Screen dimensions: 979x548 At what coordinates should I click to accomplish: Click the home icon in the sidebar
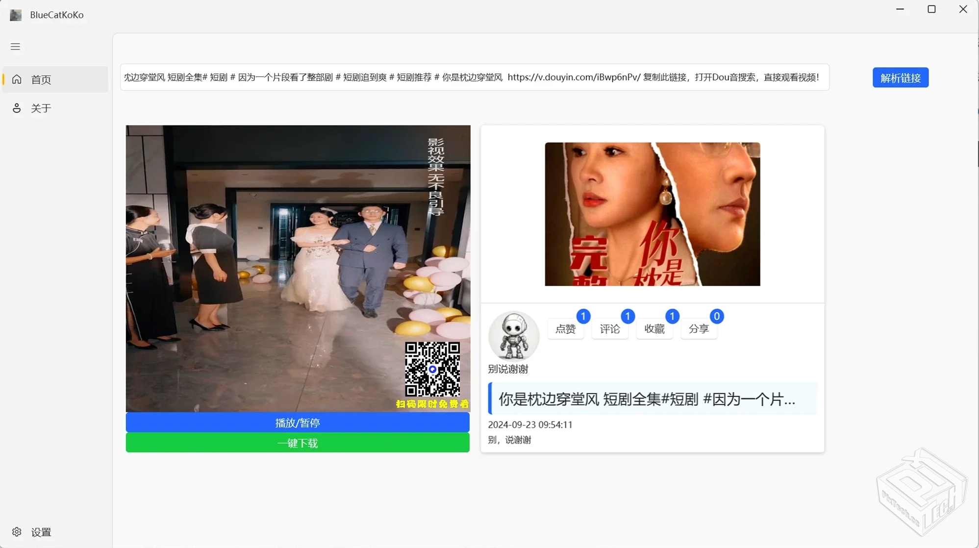[x=17, y=79]
